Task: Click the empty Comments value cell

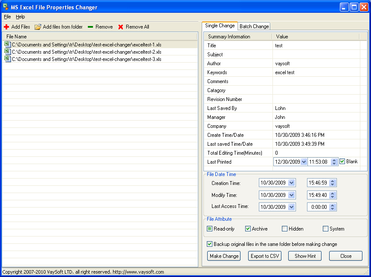Action: tap(316, 81)
